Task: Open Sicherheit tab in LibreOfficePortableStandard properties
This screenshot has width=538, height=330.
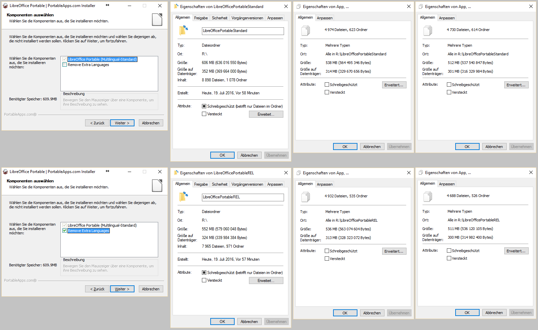Action: point(220,18)
